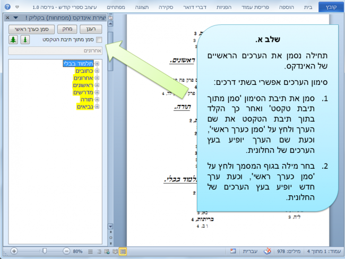Image resolution: width=345 pixels, height=259 pixels.
Task: Close the index creation task pane
Action: [x=8, y=18]
